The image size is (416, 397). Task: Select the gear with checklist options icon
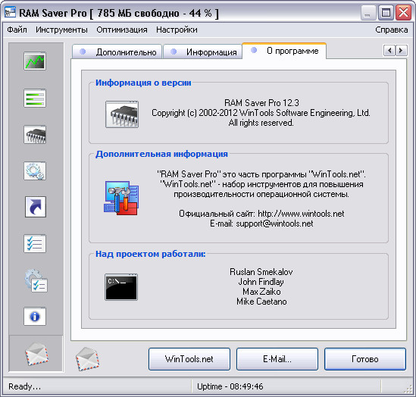pos(36,281)
